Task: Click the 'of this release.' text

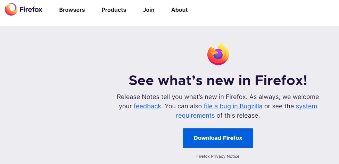Action: (238, 116)
